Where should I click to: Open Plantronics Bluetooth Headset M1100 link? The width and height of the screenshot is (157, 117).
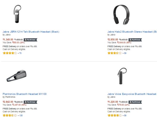(x=25, y=94)
